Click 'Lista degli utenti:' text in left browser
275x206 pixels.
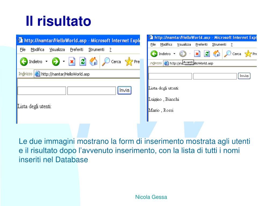click(x=34, y=106)
